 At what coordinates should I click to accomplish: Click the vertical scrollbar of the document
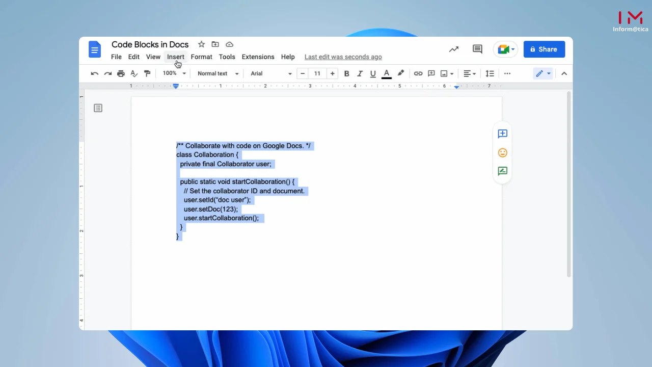point(569,184)
